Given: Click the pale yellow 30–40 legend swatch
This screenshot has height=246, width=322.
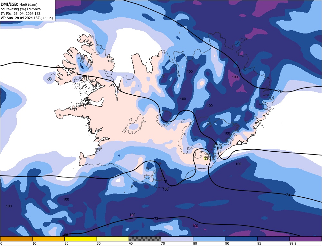Looking at the screenshot, I should pos(113,239).
